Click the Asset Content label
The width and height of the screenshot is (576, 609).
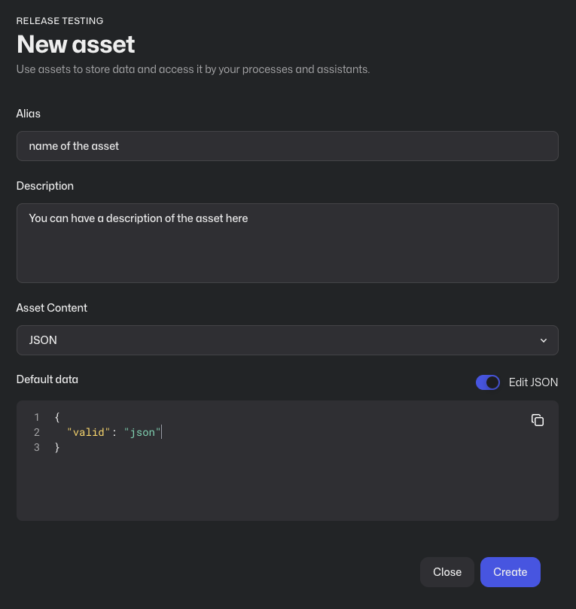tap(52, 308)
